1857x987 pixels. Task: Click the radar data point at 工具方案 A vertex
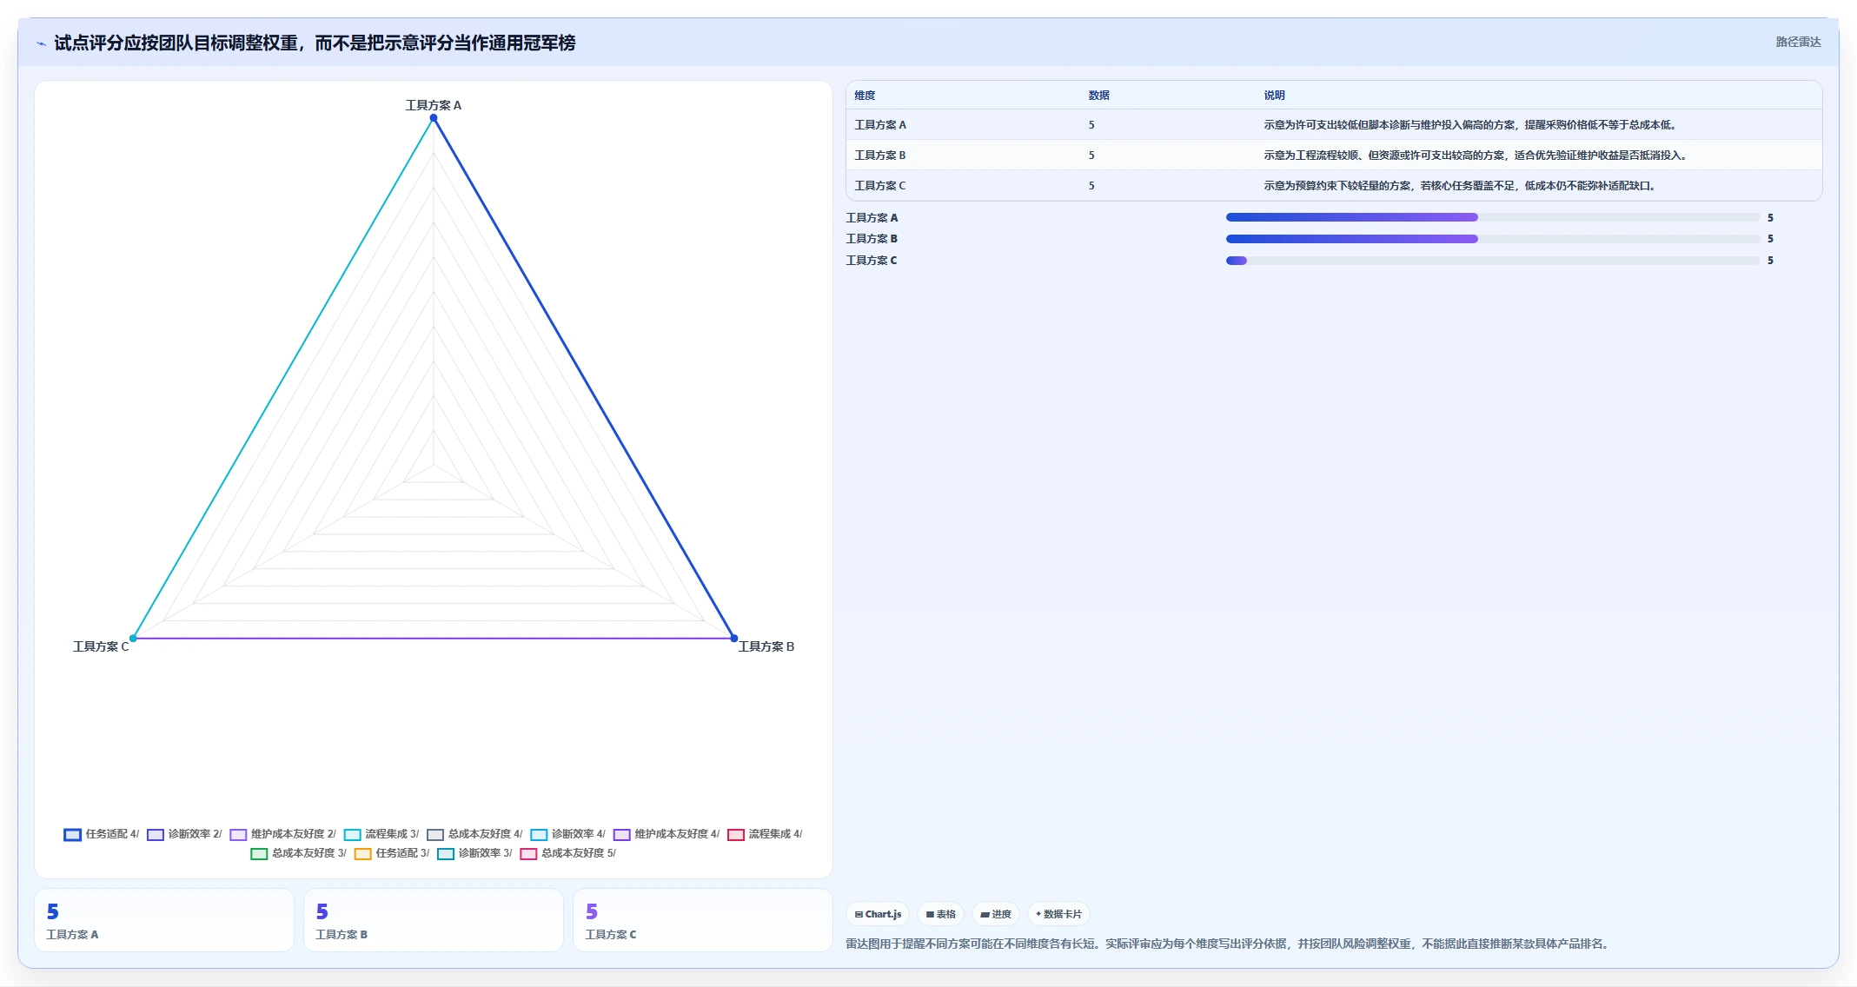click(x=434, y=118)
